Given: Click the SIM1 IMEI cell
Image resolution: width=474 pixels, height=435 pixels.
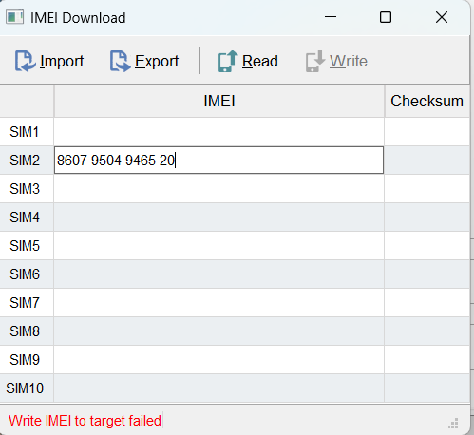Looking at the screenshot, I should point(219,132).
